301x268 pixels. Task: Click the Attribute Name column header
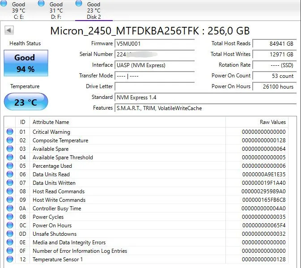coord(127,122)
